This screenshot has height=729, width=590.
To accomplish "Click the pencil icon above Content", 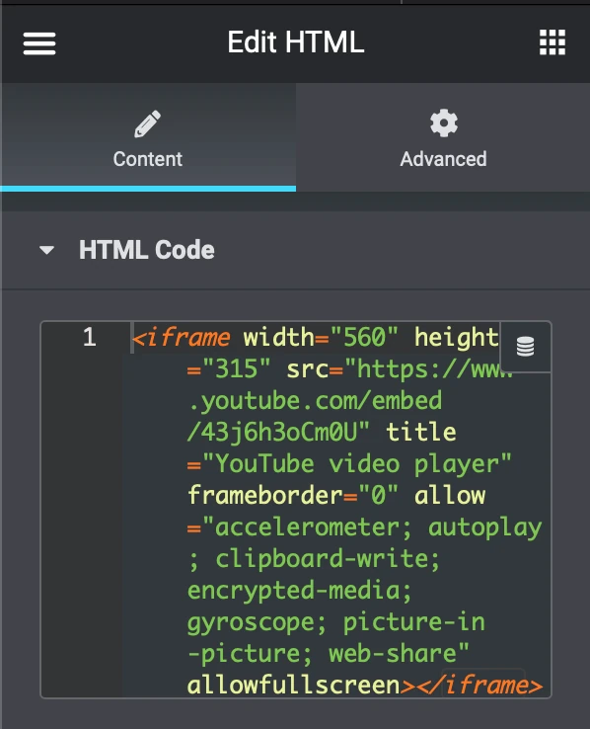I will point(148,123).
